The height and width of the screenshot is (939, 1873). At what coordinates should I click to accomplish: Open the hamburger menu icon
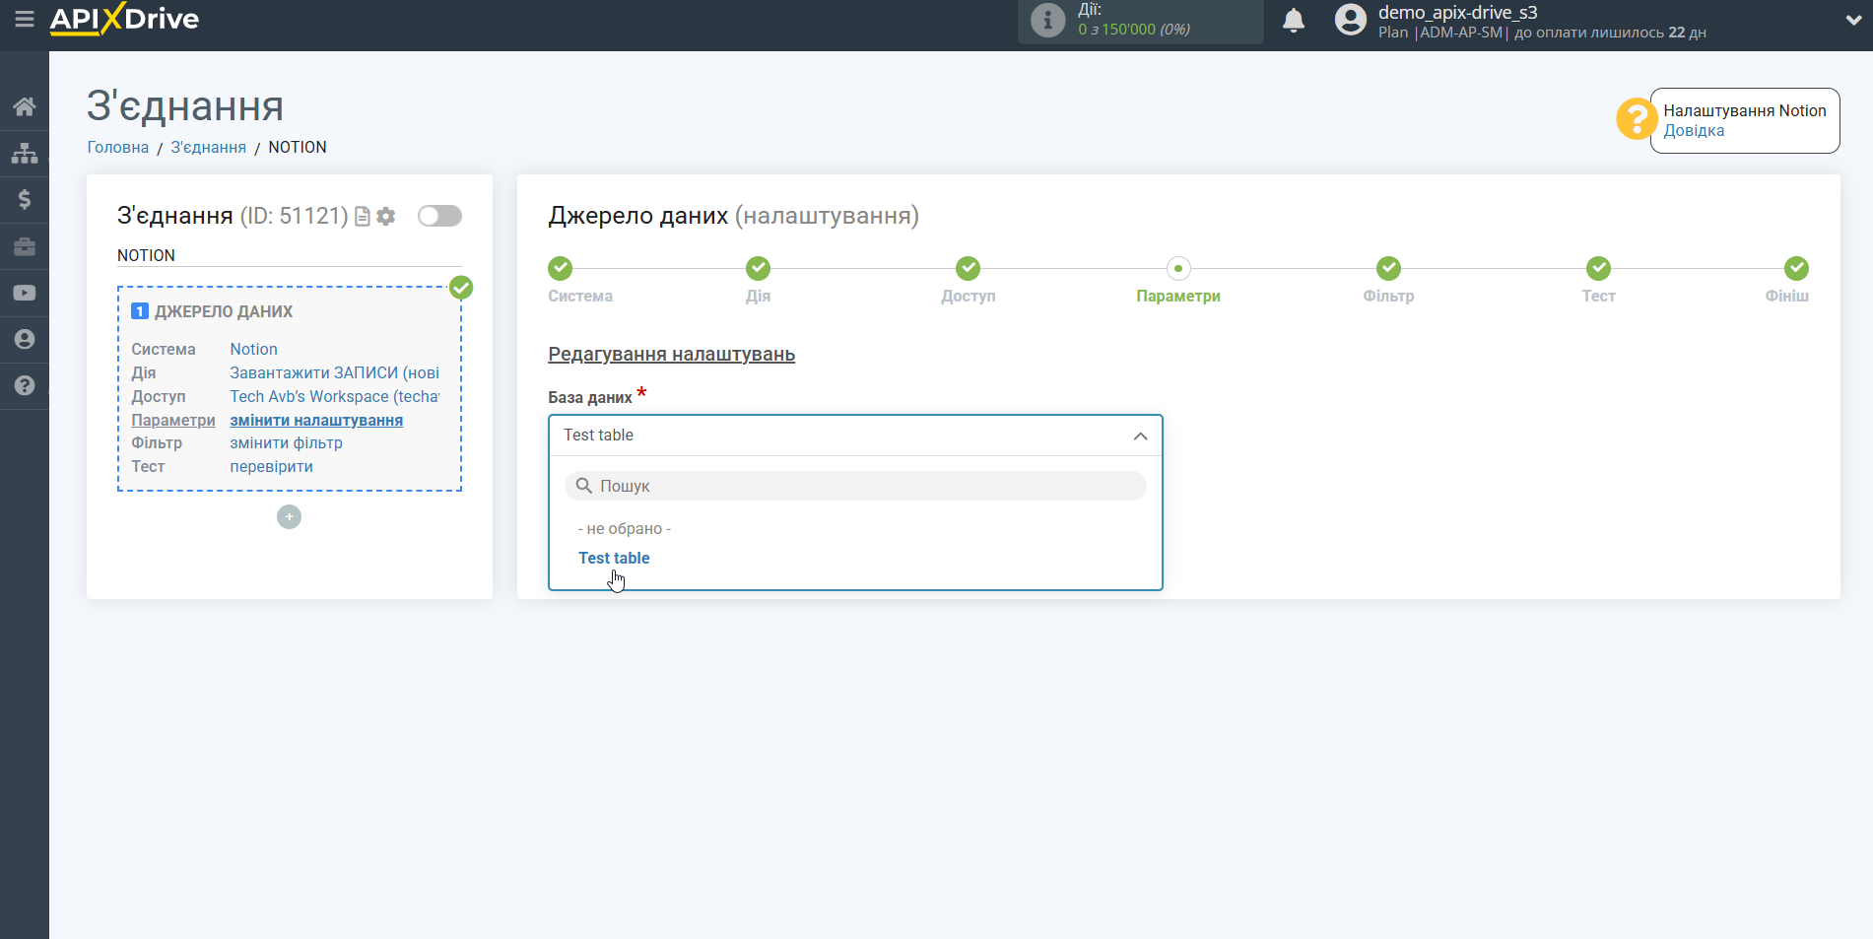[25, 19]
